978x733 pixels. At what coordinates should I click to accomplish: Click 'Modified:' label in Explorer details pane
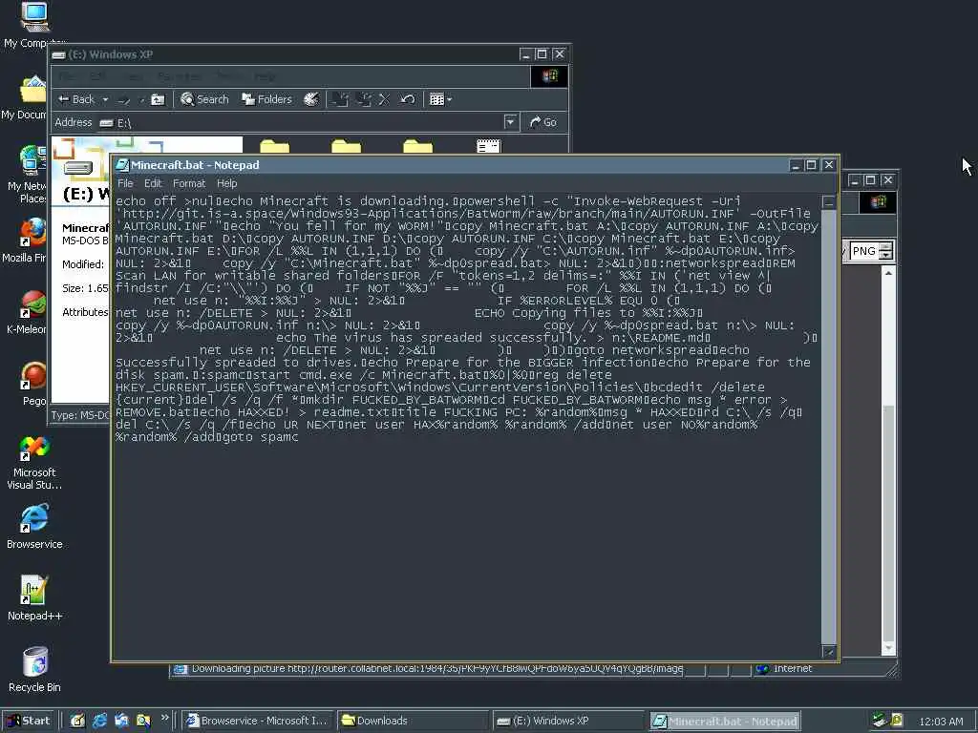pyautogui.click(x=83, y=264)
